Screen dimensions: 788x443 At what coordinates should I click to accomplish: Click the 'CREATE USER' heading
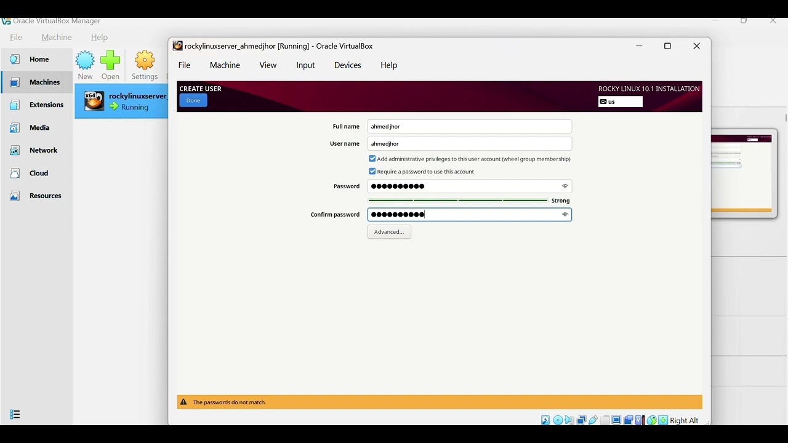[x=200, y=89]
